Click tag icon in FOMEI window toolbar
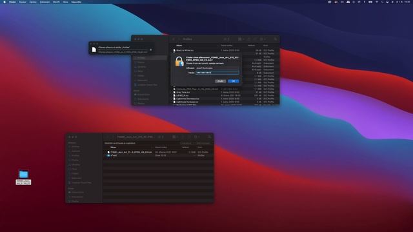 [x=189, y=137]
